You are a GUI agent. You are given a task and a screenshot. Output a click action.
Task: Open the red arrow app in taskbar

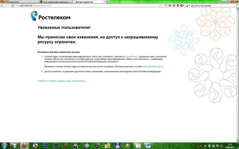(66, 146)
